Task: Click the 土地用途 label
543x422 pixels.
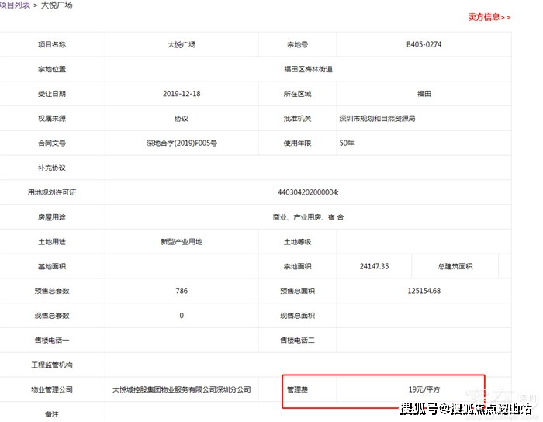Action: pyautogui.click(x=52, y=241)
